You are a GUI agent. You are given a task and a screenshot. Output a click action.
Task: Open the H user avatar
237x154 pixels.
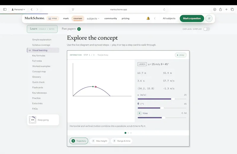click(x=209, y=18)
